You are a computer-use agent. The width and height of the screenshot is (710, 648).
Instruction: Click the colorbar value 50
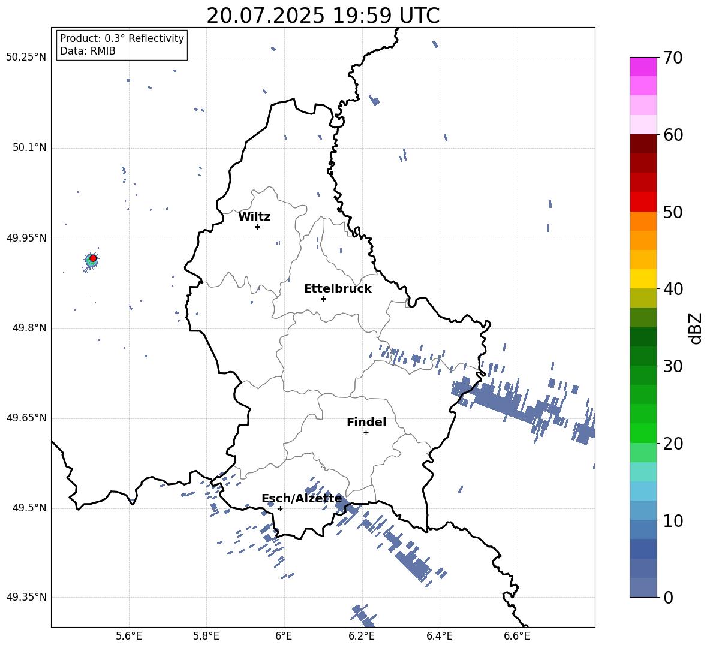pos(673,212)
